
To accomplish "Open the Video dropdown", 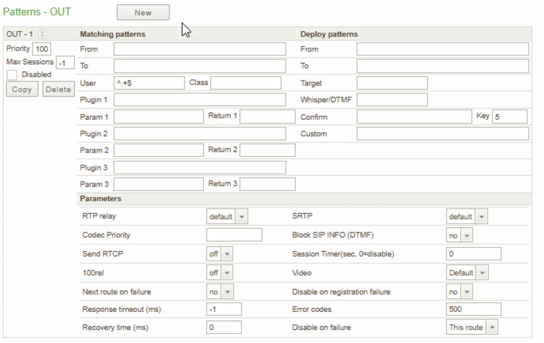I will 467,273.
